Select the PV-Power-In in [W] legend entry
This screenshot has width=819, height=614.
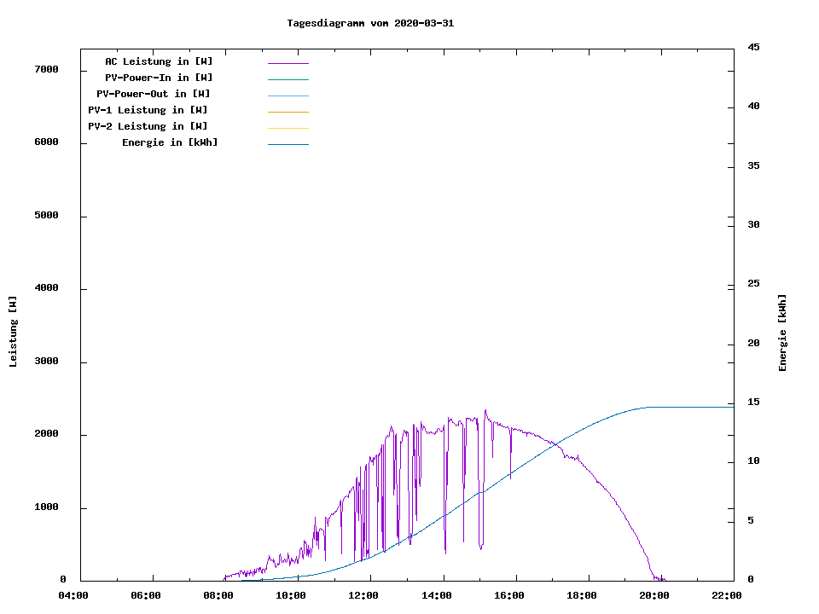point(159,78)
